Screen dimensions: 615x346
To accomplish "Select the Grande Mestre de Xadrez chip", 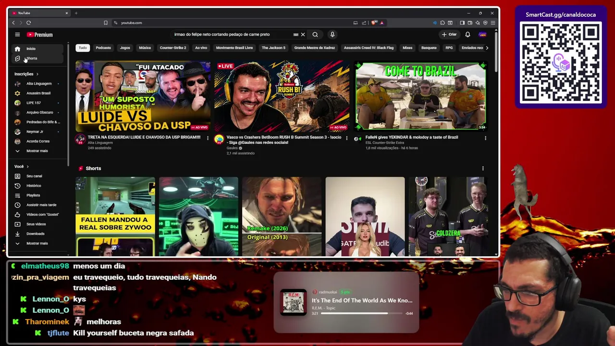I will point(315,48).
